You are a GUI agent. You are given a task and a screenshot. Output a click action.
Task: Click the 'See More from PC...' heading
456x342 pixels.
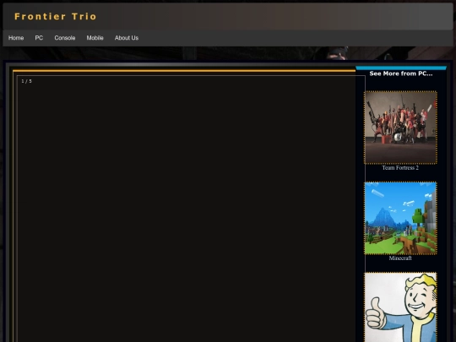click(401, 73)
